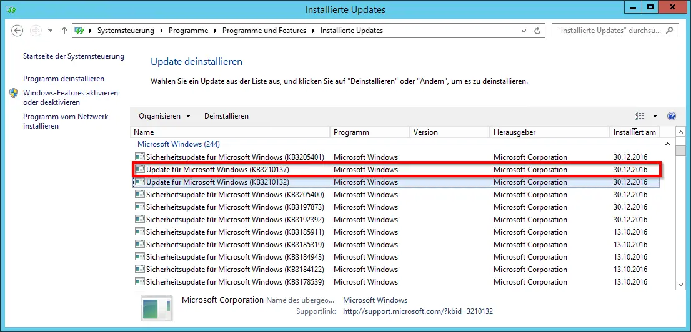Open Startseite der Systemsteuerung
Screen dimensions: 691x332
coord(74,56)
